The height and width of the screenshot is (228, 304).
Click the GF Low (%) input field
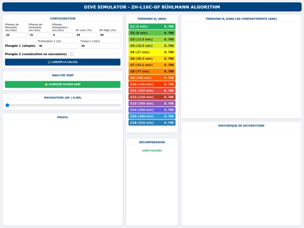[x=86, y=35]
